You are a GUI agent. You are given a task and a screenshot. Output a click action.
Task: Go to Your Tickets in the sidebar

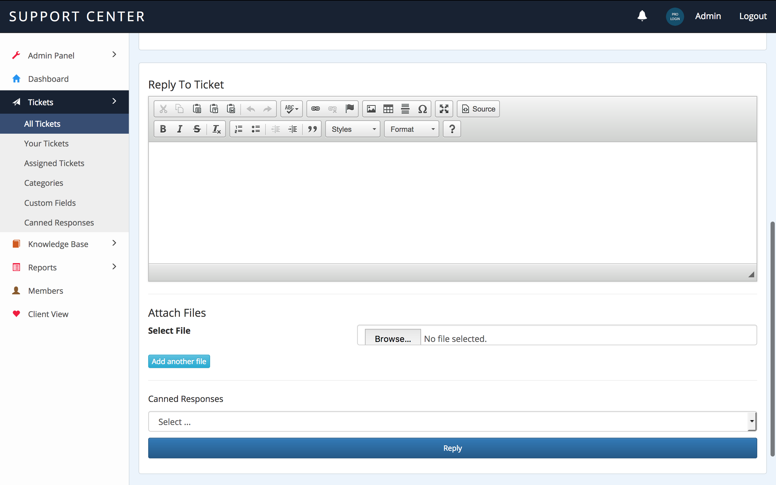pos(46,143)
